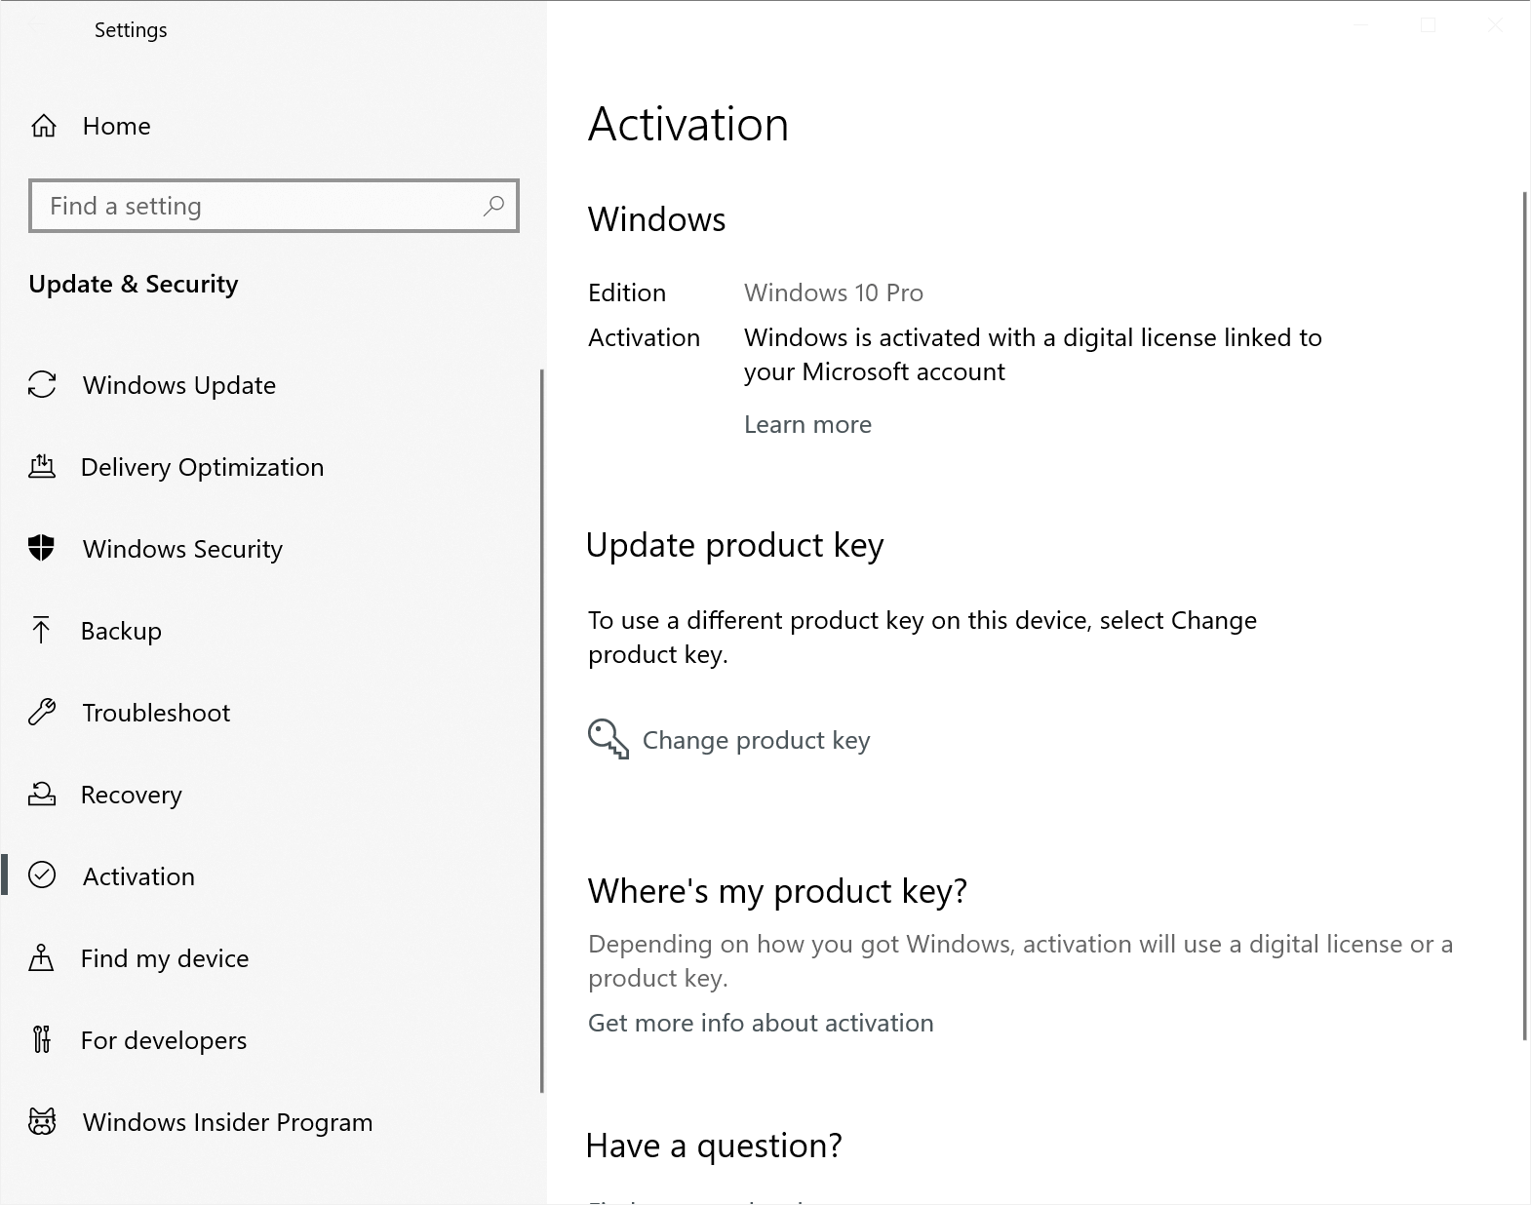Click the For developers tools icon
The image size is (1531, 1205).
coord(41,1039)
